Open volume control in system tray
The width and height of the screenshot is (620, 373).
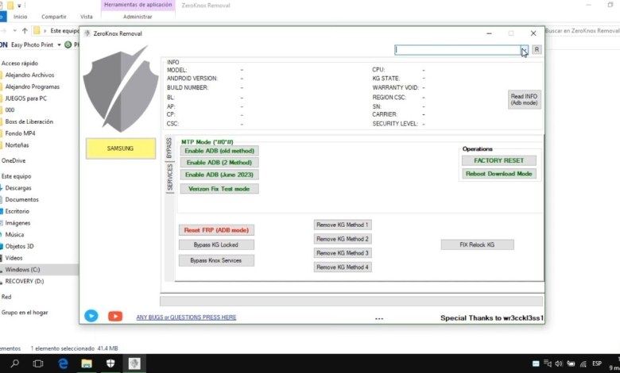pos(559,363)
